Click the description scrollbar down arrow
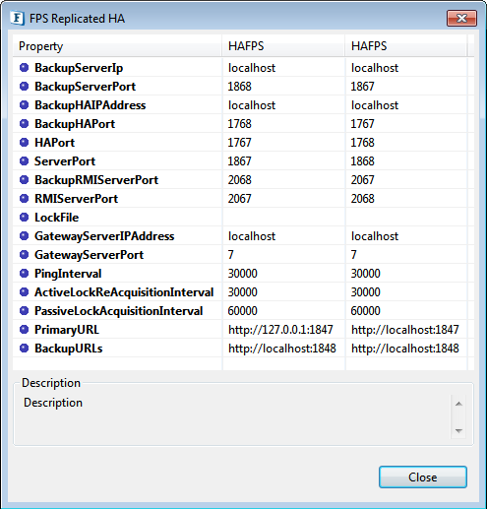487x509 pixels. click(x=458, y=430)
